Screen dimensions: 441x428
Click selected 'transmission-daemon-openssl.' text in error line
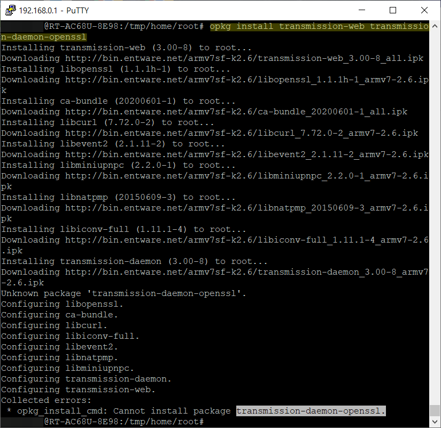(x=311, y=411)
